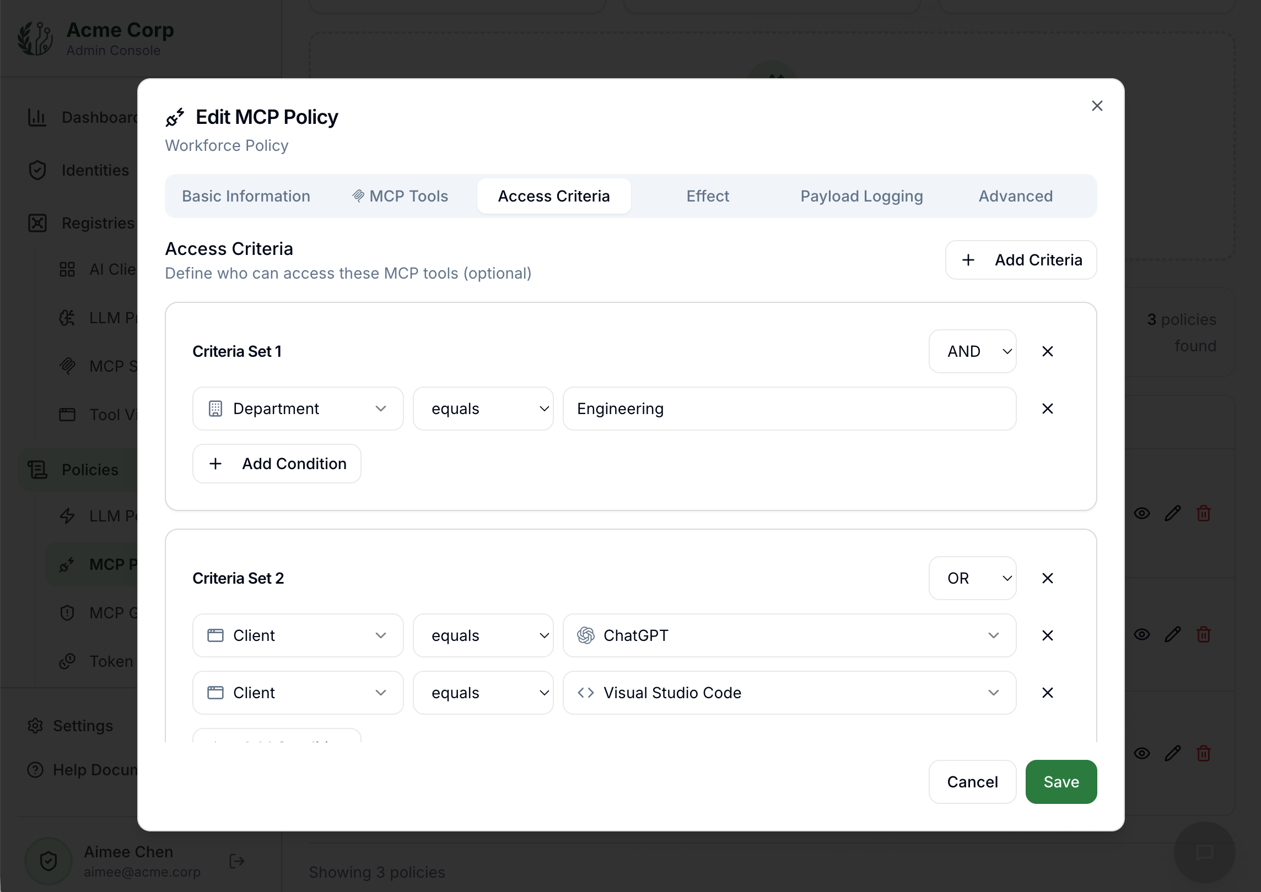This screenshot has width=1261, height=892.
Task: Click the Registries icon in the sidebar
Action: 37,223
